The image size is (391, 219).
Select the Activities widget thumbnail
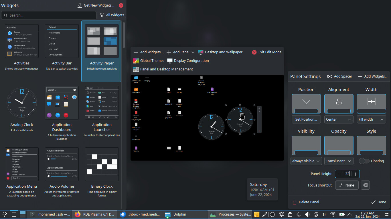22,41
